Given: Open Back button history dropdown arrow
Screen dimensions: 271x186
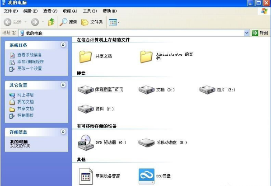Looking at the screenshot, I should coord(26,22).
